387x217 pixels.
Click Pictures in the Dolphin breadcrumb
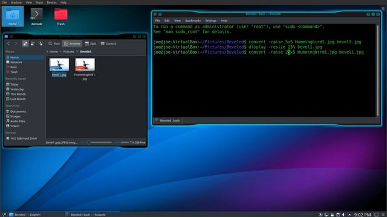68,52
